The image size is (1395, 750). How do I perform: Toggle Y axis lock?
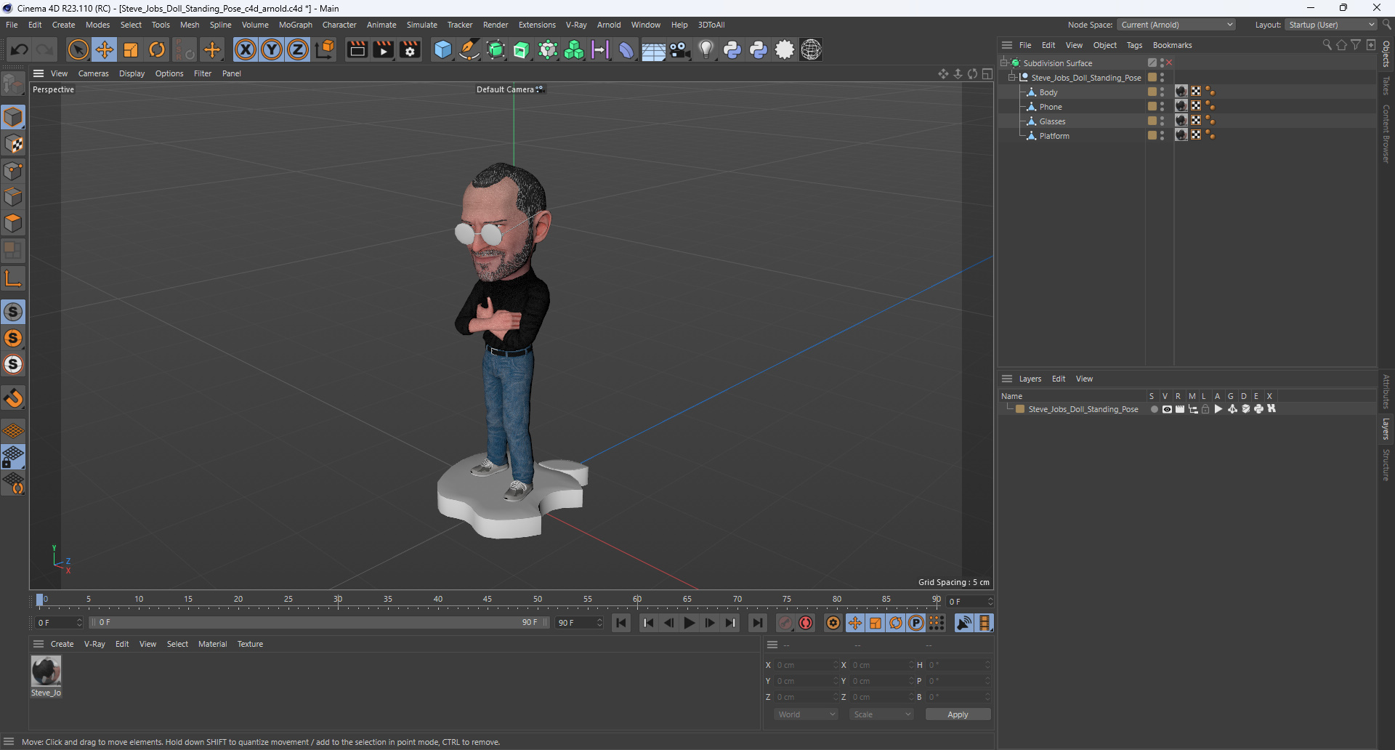pyautogui.click(x=272, y=49)
